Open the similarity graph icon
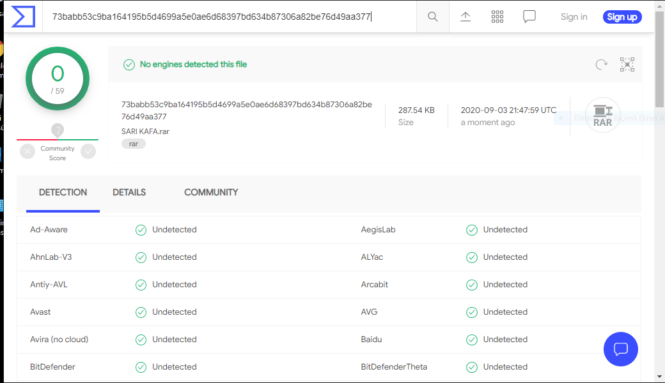Screen dimensions: 665x383 [x=627, y=64]
